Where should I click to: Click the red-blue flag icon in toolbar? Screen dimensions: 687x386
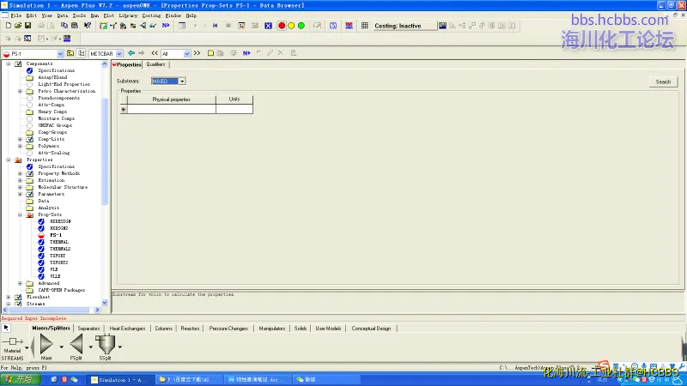coord(349,26)
